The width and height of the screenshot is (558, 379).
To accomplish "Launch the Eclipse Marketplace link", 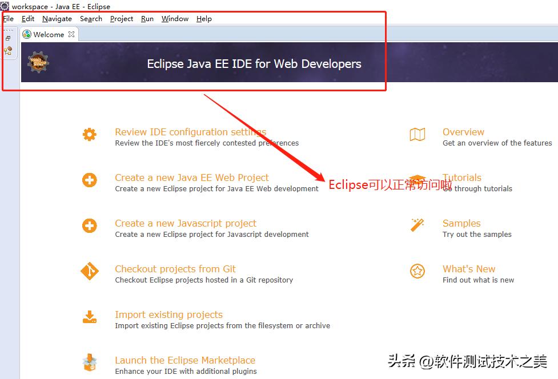I will tap(185, 360).
